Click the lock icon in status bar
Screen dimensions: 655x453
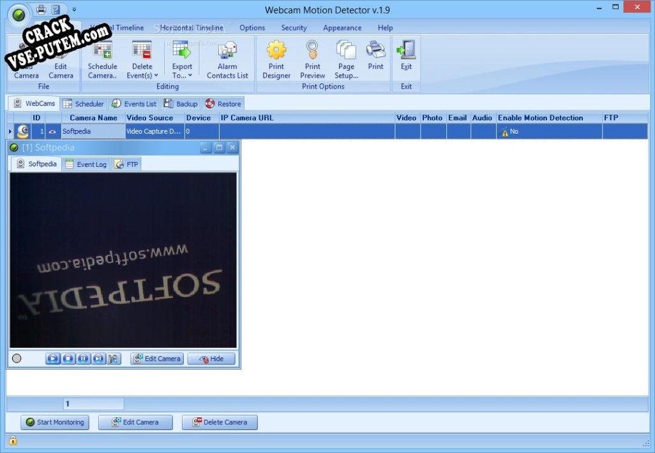click(13, 440)
